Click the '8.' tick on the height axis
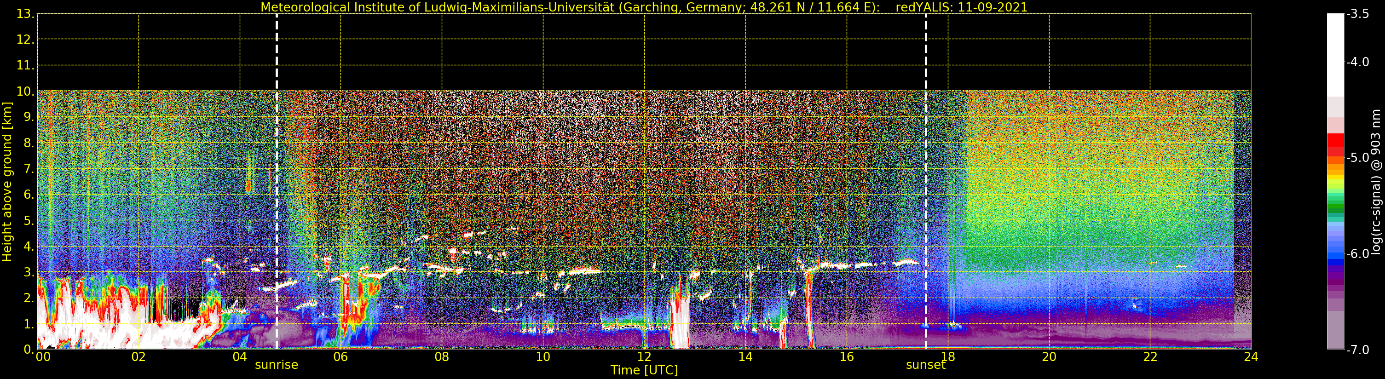 click(x=29, y=143)
